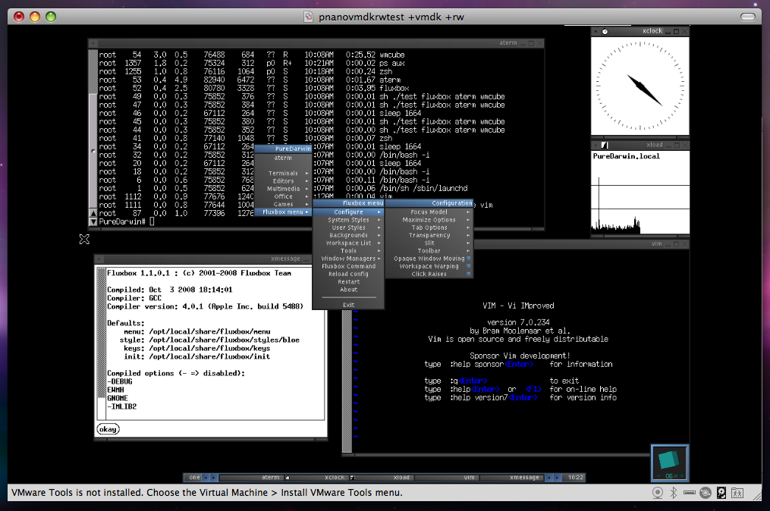770x511 pixels.
Task: Click previous window arrow beside toolbar clock
Action: 548,477
